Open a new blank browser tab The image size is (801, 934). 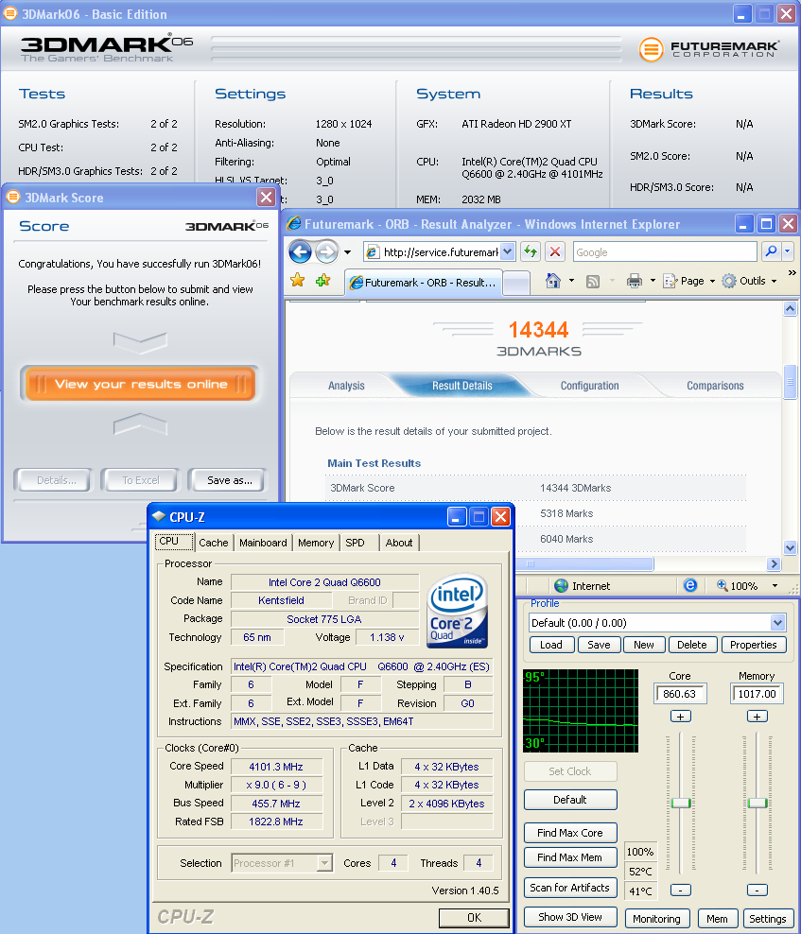[x=516, y=284]
